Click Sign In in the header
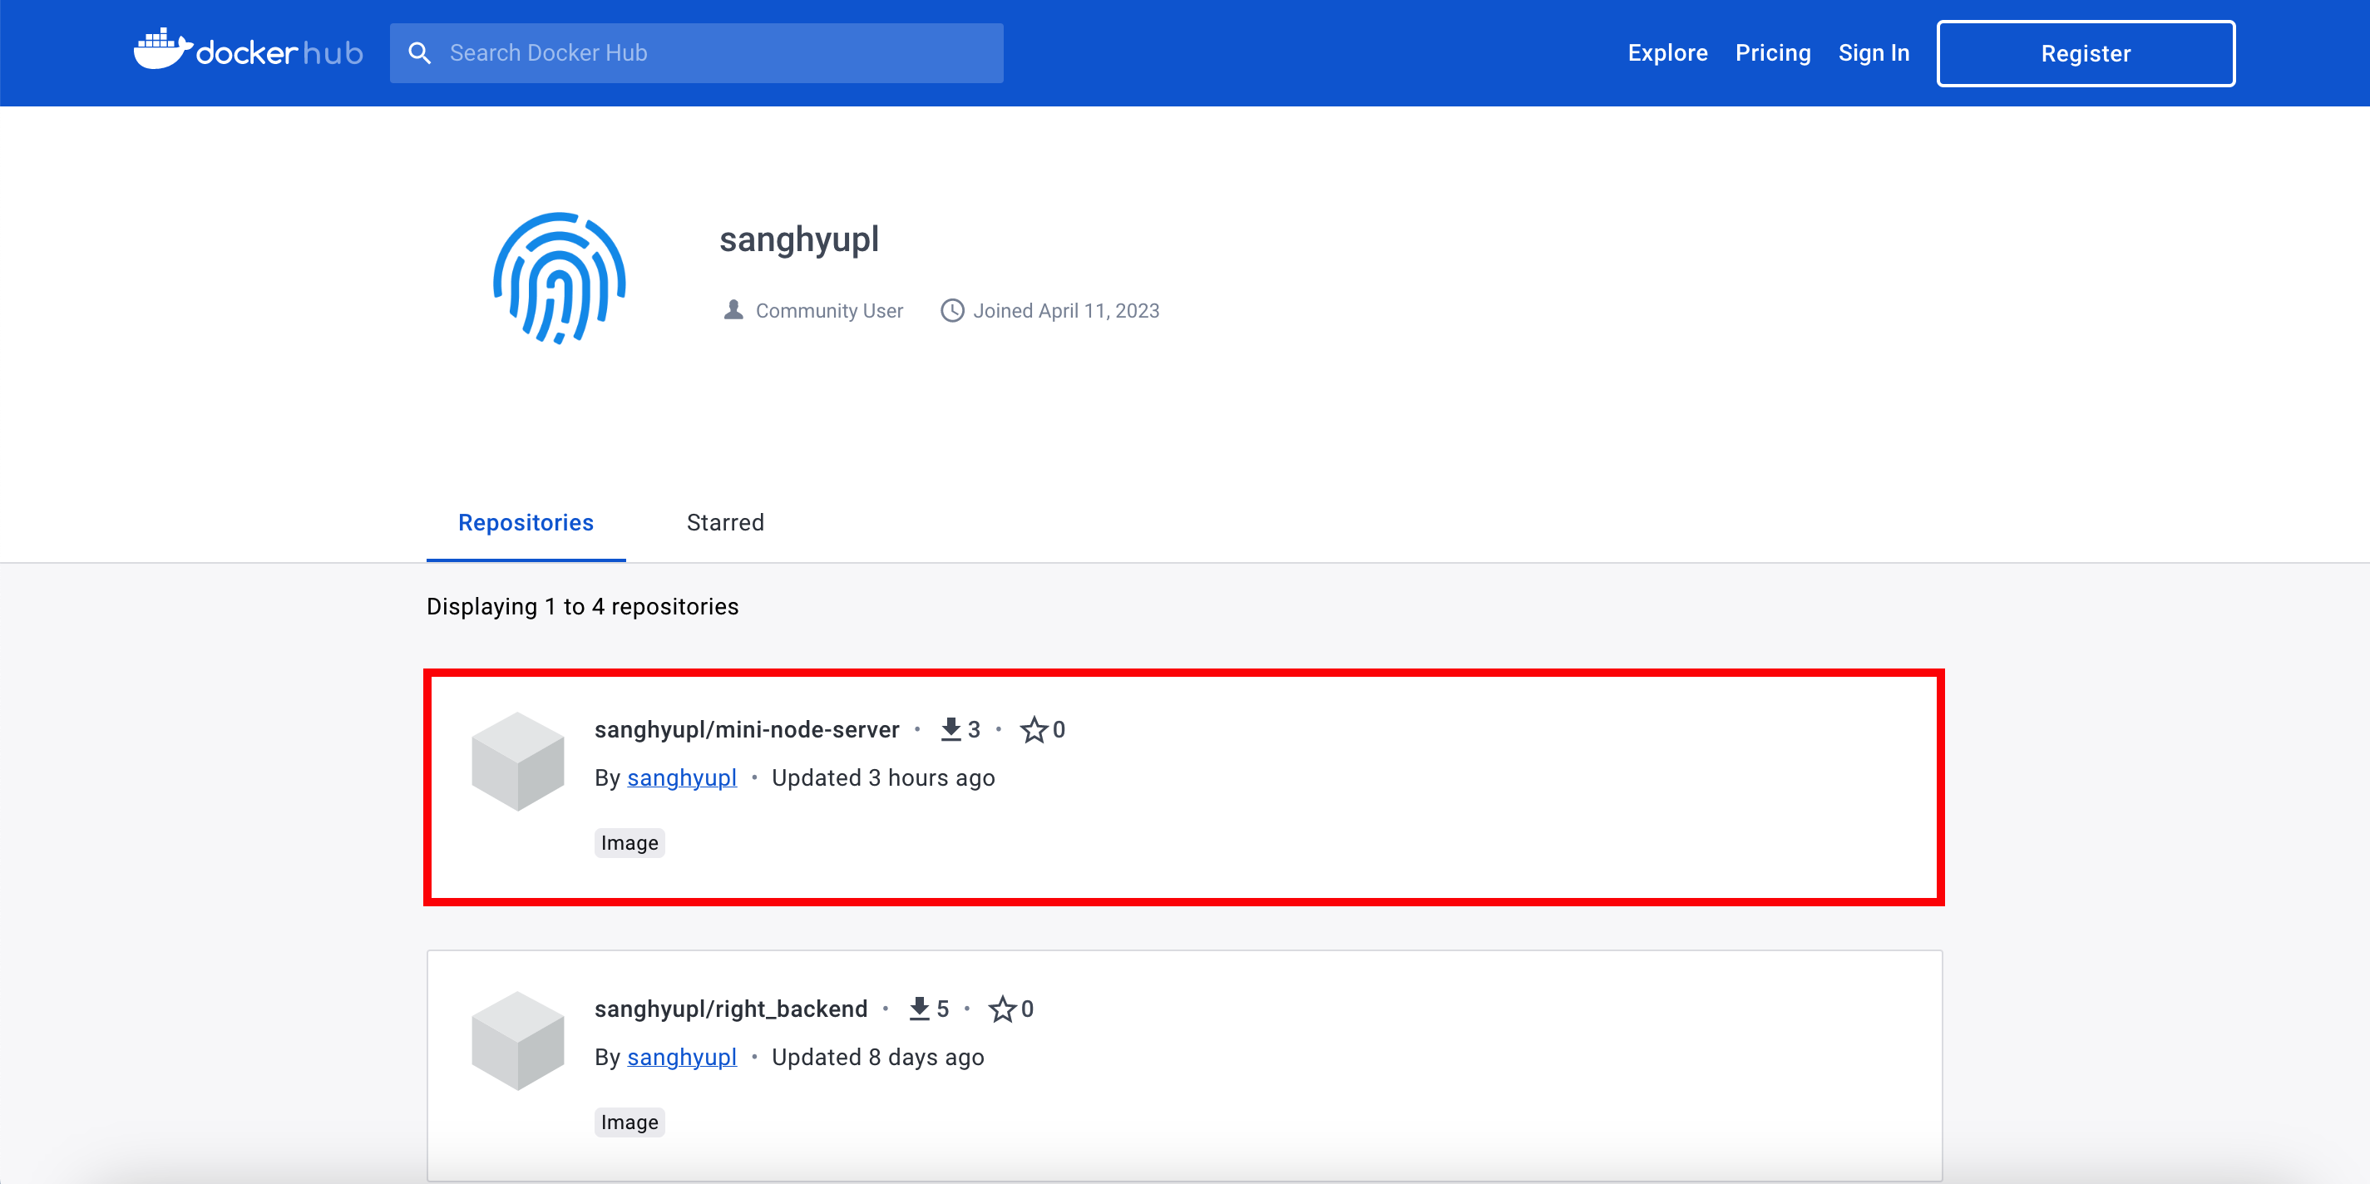2370x1184 pixels. [1874, 53]
